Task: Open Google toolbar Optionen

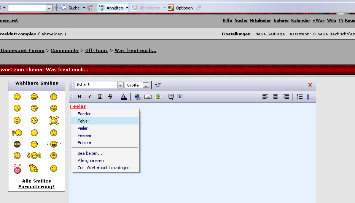Action: (180, 8)
